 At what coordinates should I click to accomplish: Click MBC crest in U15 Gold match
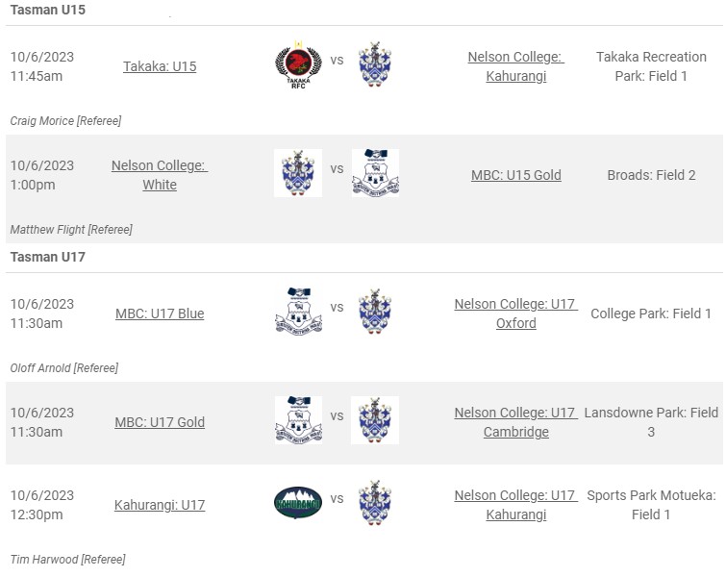click(x=375, y=173)
